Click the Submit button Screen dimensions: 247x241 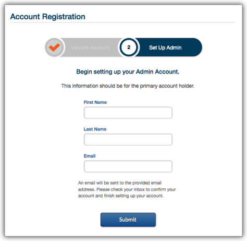128,220
